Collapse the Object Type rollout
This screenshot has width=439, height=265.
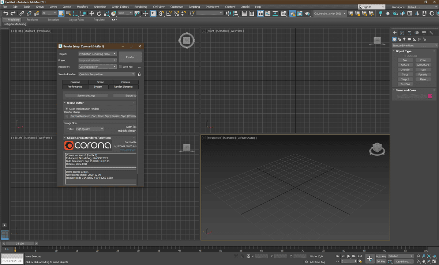pyautogui.click(x=404, y=51)
